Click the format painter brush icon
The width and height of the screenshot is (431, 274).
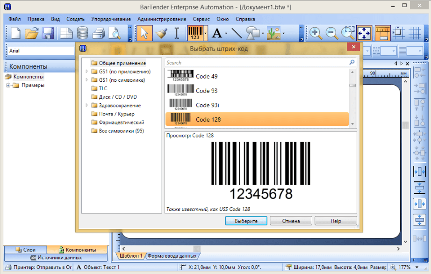[161, 33]
